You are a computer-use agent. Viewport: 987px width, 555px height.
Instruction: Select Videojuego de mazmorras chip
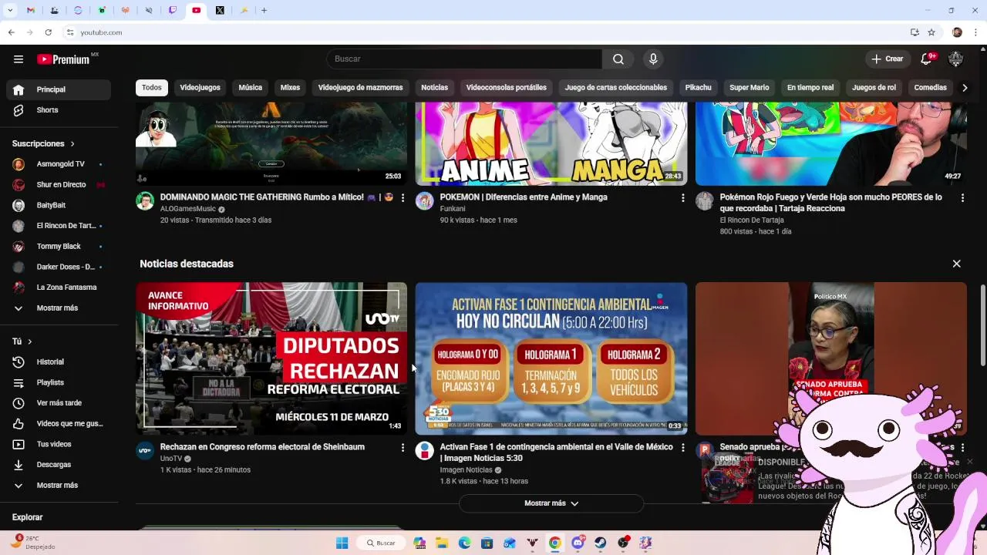[361, 88]
